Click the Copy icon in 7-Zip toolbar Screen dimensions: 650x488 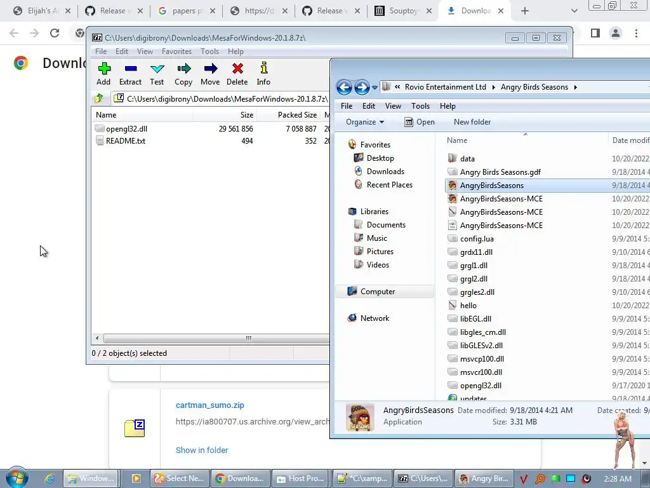(183, 69)
